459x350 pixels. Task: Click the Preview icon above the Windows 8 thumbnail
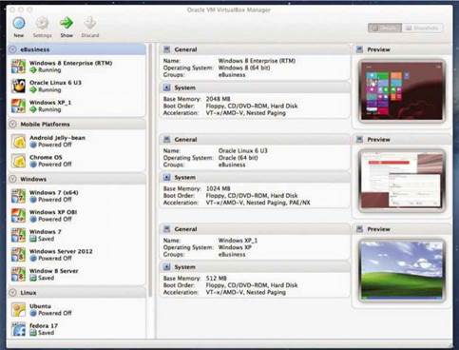[x=359, y=49]
